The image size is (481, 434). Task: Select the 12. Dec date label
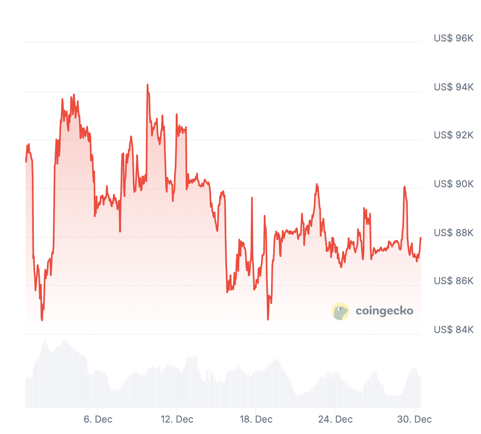[177, 419]
